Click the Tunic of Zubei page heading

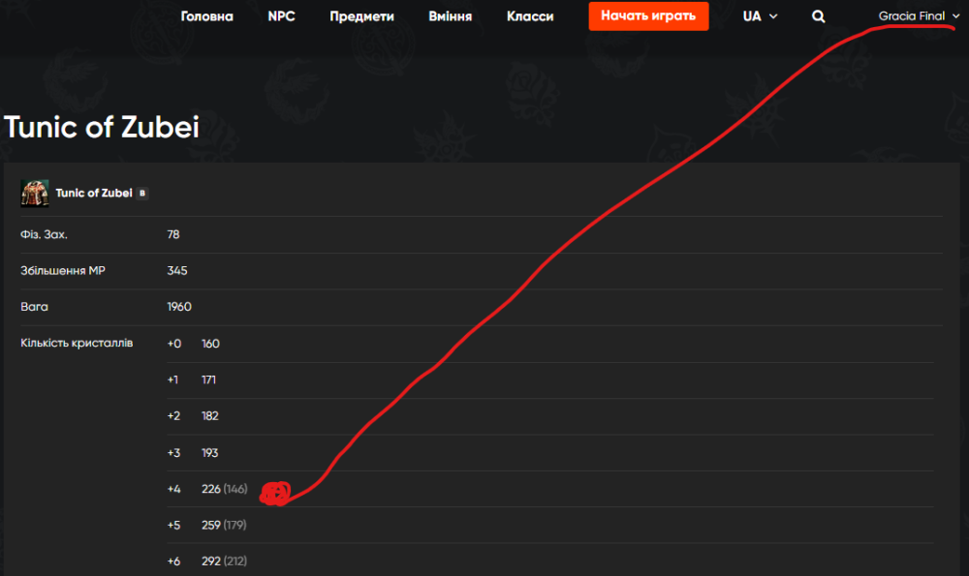(102, 127)
